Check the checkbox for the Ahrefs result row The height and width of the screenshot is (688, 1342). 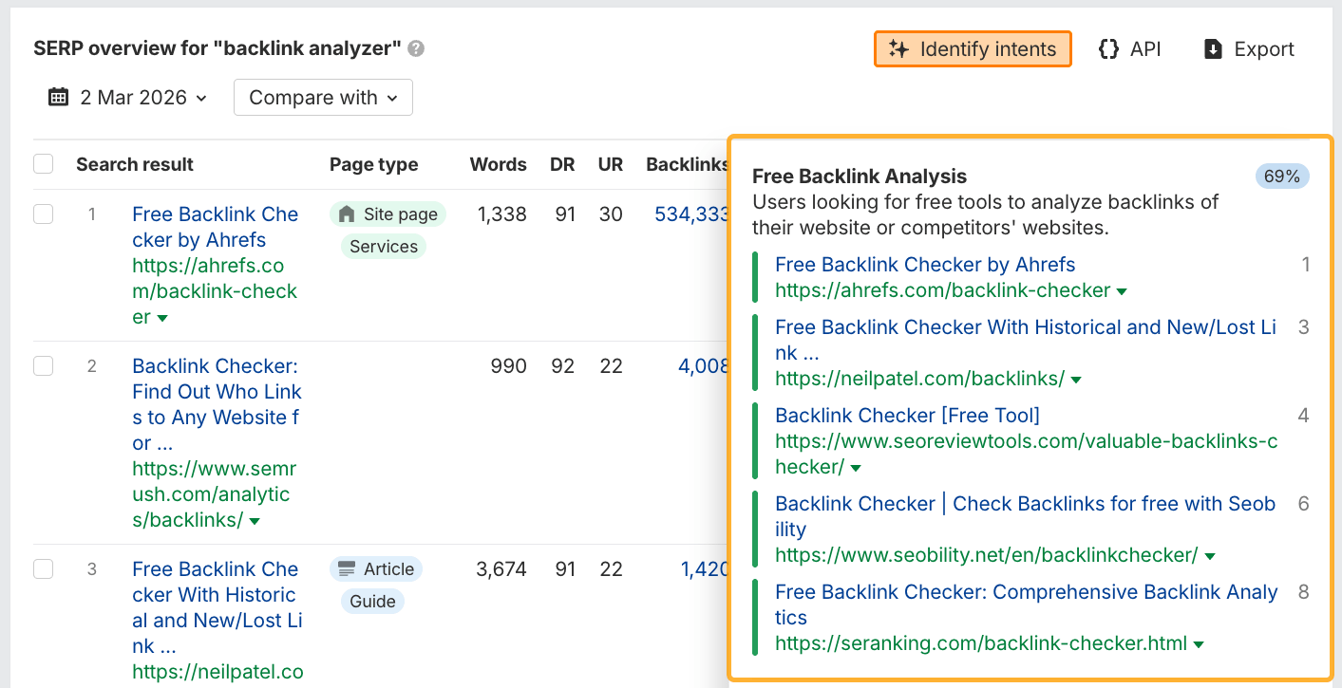(43, 214)
